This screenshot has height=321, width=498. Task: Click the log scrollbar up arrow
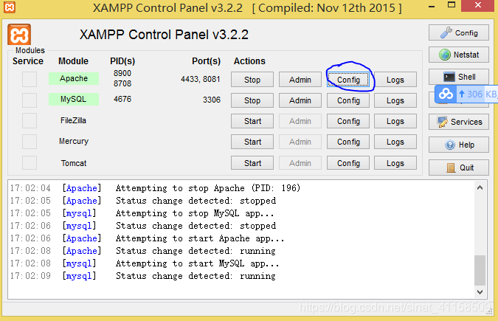point(480,188)
